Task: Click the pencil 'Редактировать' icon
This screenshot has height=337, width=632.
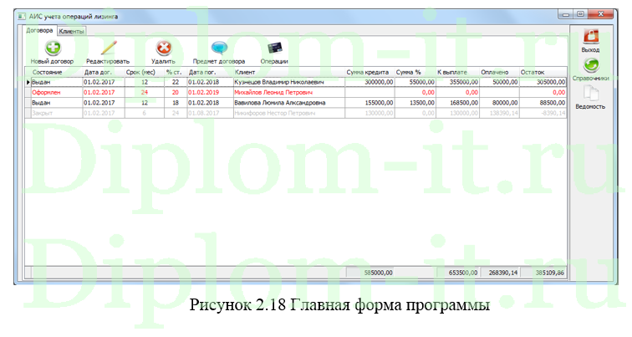Action: [x=108, y=49]
